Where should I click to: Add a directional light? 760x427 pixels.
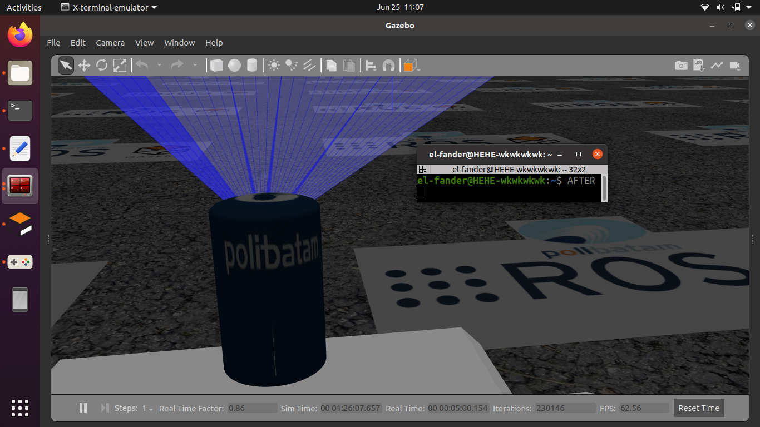coord(309,66)
